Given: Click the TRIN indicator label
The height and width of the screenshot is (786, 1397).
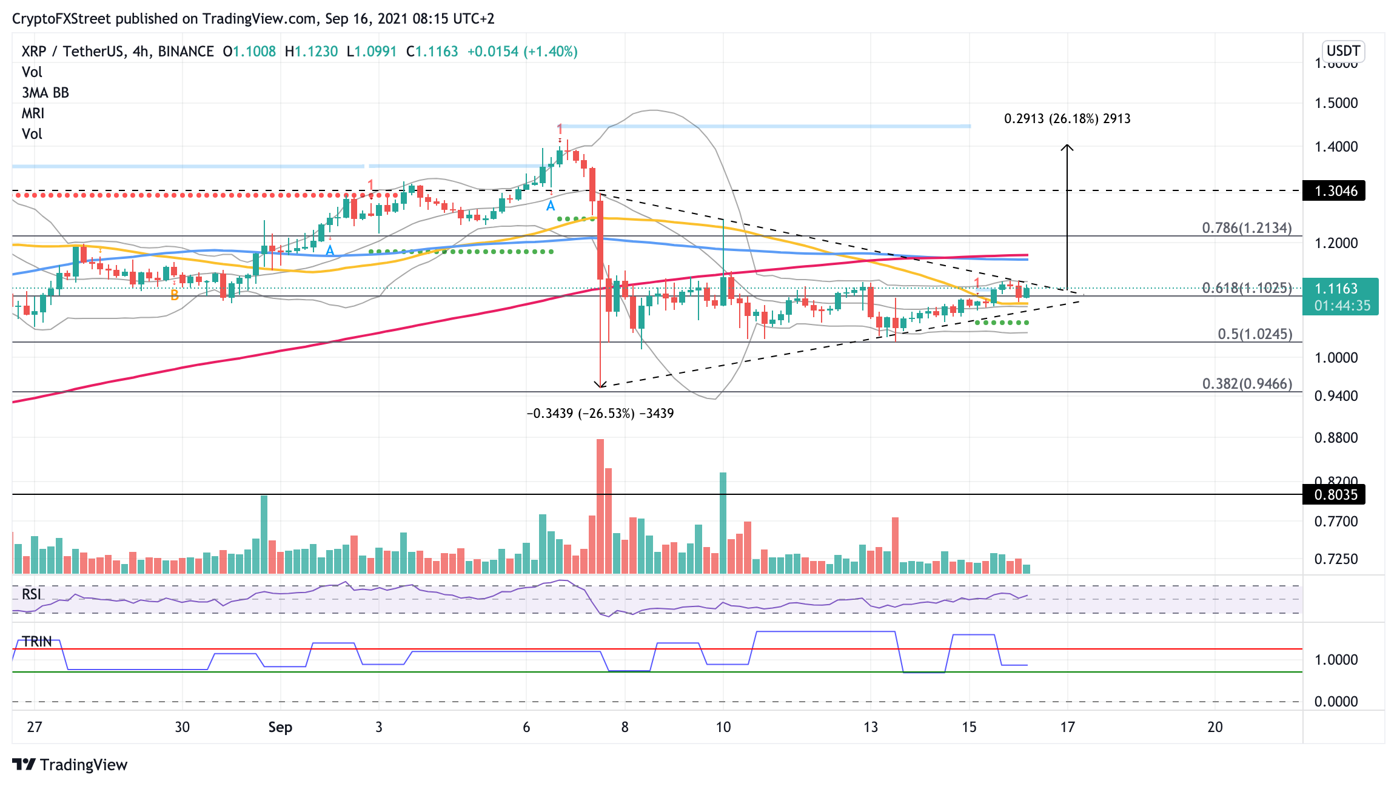Looking at the screenshot, I should point(37,641).
